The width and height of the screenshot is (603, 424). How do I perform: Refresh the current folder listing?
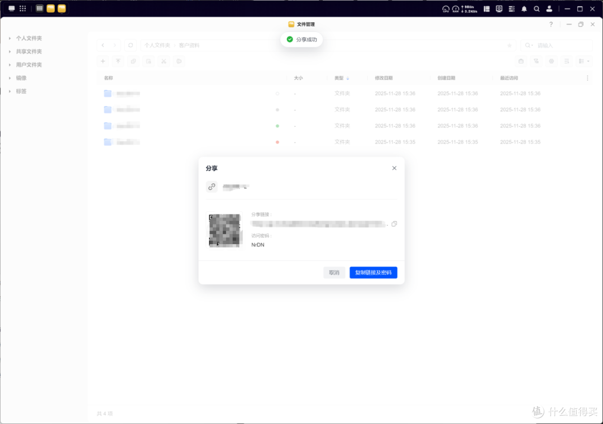click(x=131, y=45)
